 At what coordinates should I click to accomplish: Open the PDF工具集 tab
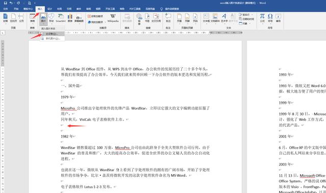click(x=135, y=9)
